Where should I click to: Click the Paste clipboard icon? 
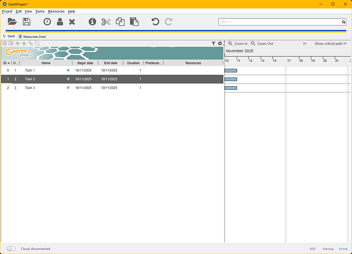click(134, 22)
